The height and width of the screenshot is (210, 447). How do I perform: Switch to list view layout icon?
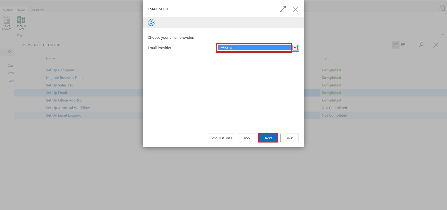(395, 45)
